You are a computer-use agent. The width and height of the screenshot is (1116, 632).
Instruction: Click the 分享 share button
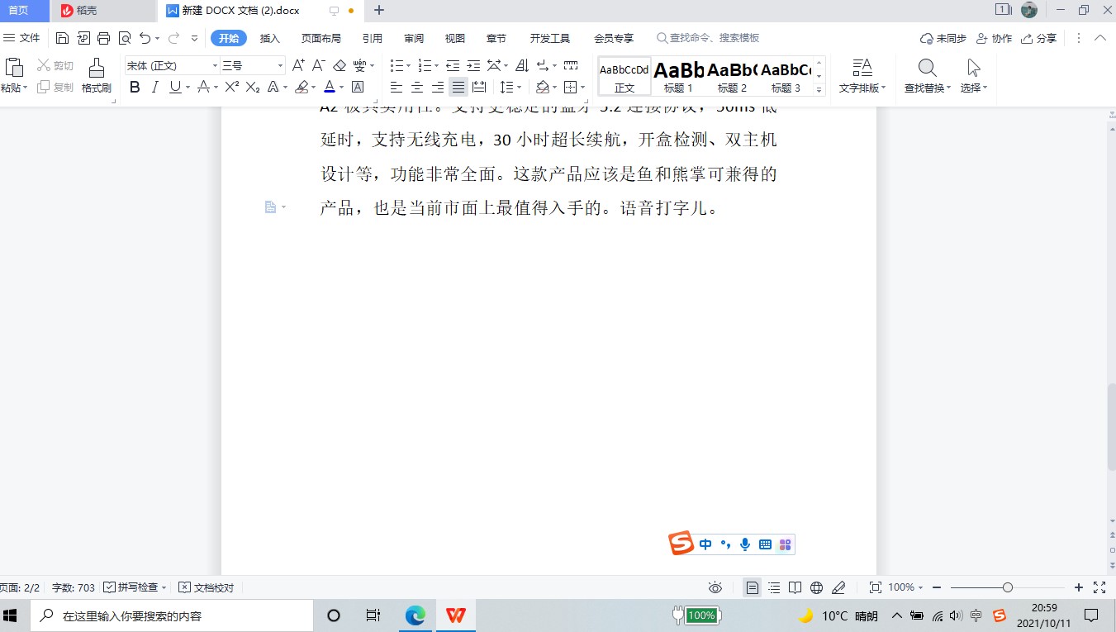pyautogui.click(x=1039, y=38)
